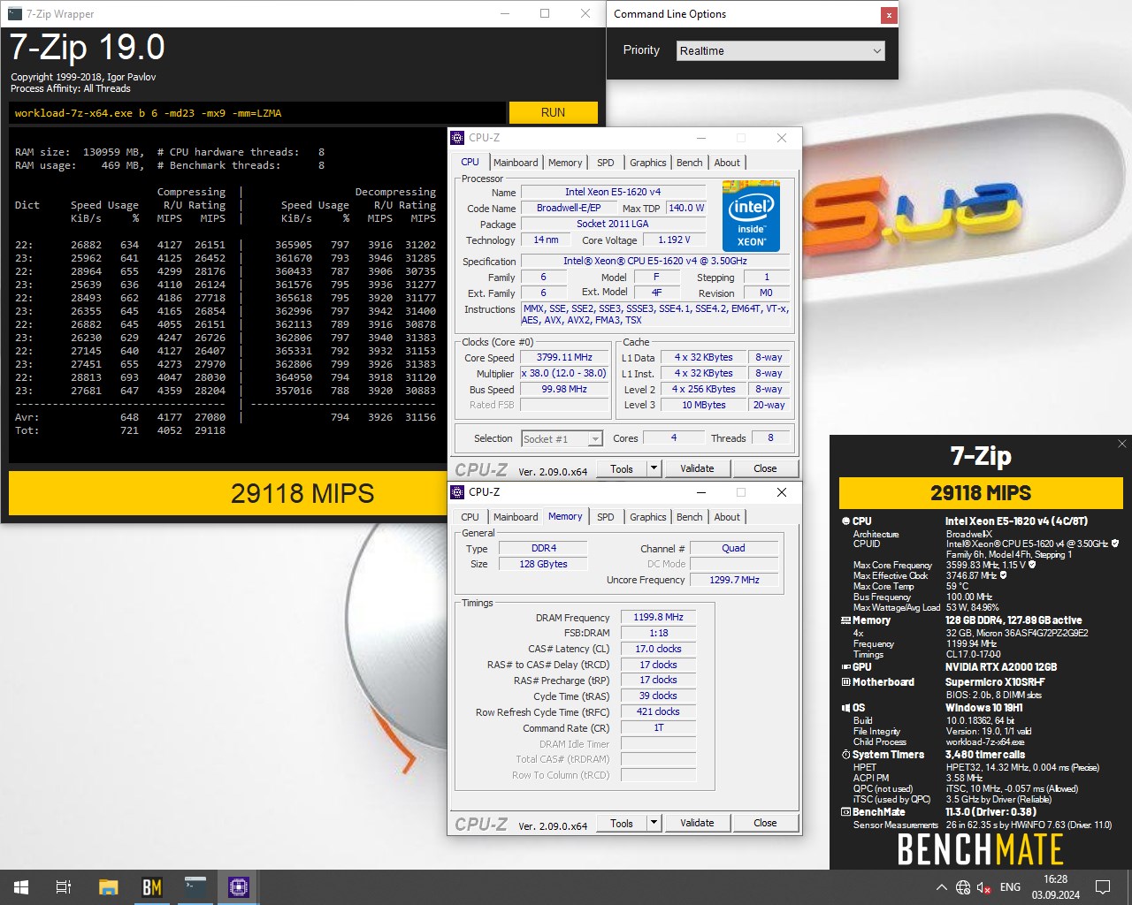Open Mainboard tab in lower CPU-Z window
The width and height of the screenshot is (1132, 905).
[516, 517]
